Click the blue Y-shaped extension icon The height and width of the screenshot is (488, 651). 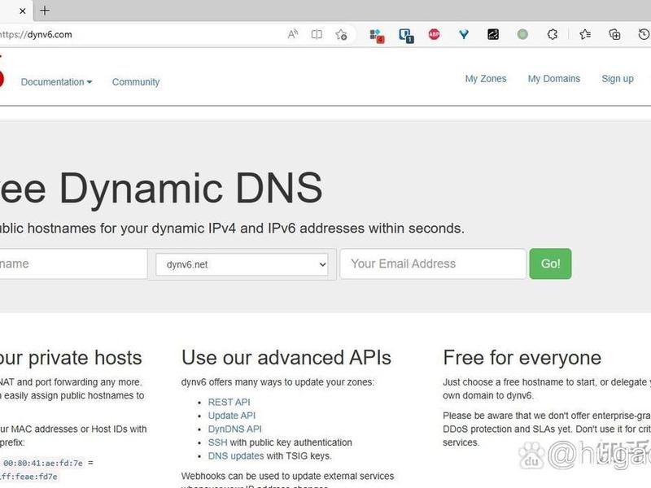pos(463,34)
